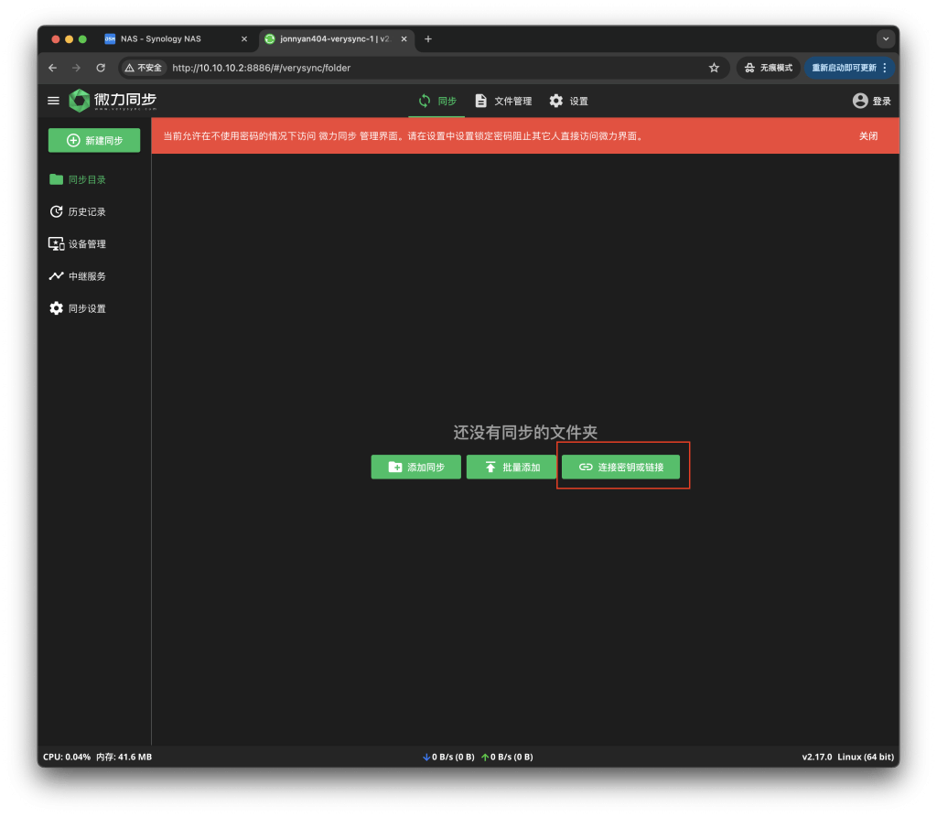Go forward in browser
937x817 pixels.
[x=77, y=68]
